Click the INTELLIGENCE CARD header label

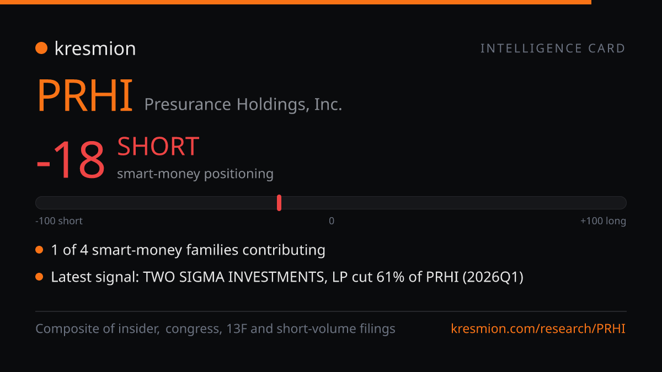(x=553, y=48)
